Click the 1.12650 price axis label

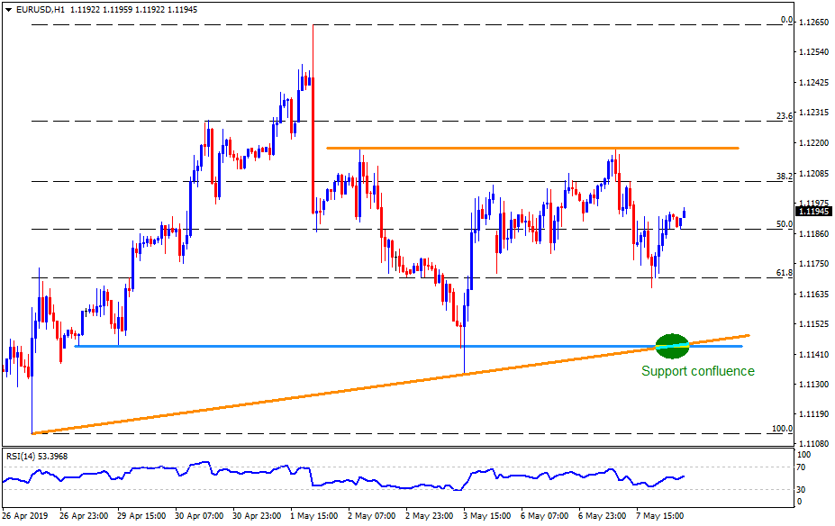pyautogui.click(x=813, y=22)
